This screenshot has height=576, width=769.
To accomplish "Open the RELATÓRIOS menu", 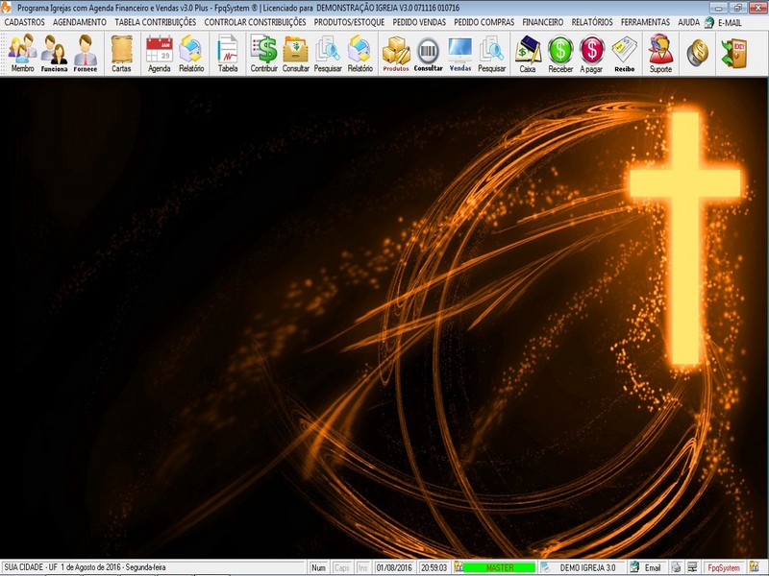I will [592, 22].
